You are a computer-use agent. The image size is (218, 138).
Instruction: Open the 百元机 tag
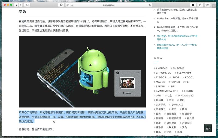pyautogui.click(x=189, y=118)
